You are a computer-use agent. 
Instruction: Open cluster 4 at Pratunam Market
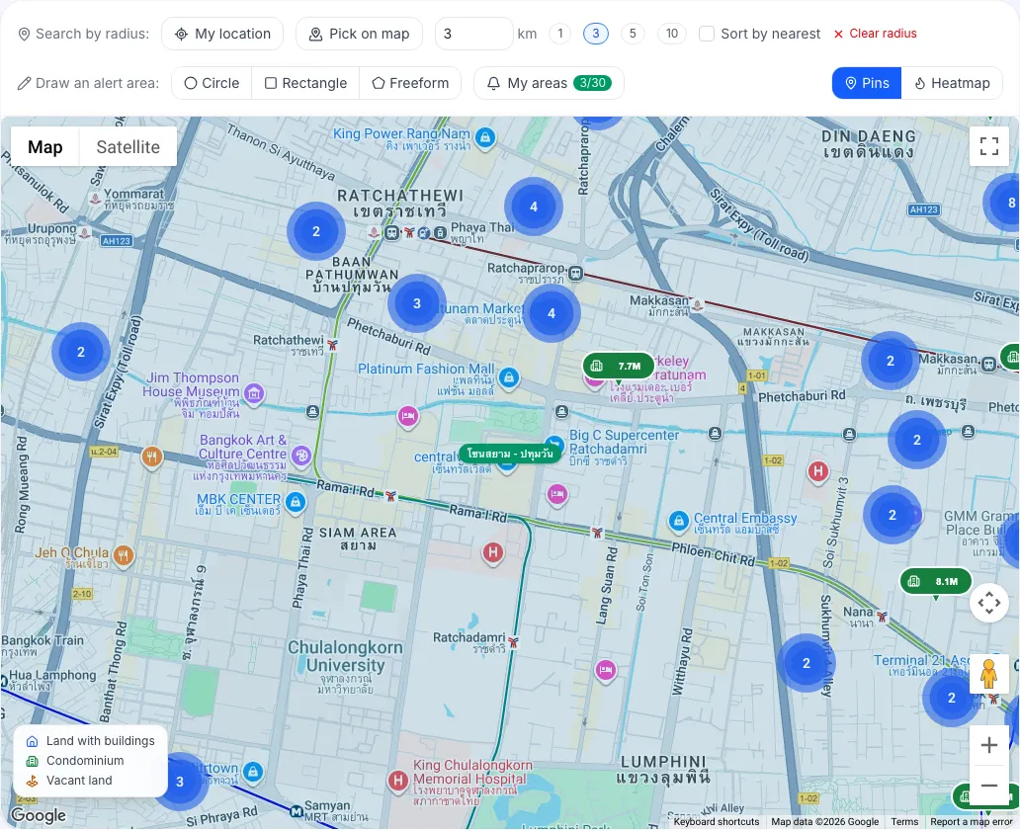tap(552, 313)
